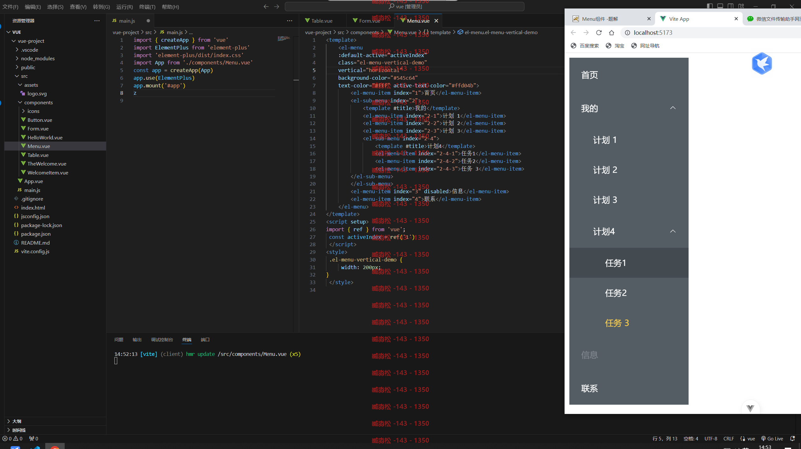
Task: Open left editor group more actions ellipsis
Action: tap(289, 21)
